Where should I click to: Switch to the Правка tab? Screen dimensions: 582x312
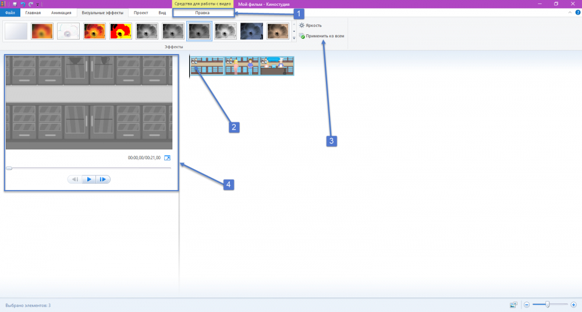point(203,12)
